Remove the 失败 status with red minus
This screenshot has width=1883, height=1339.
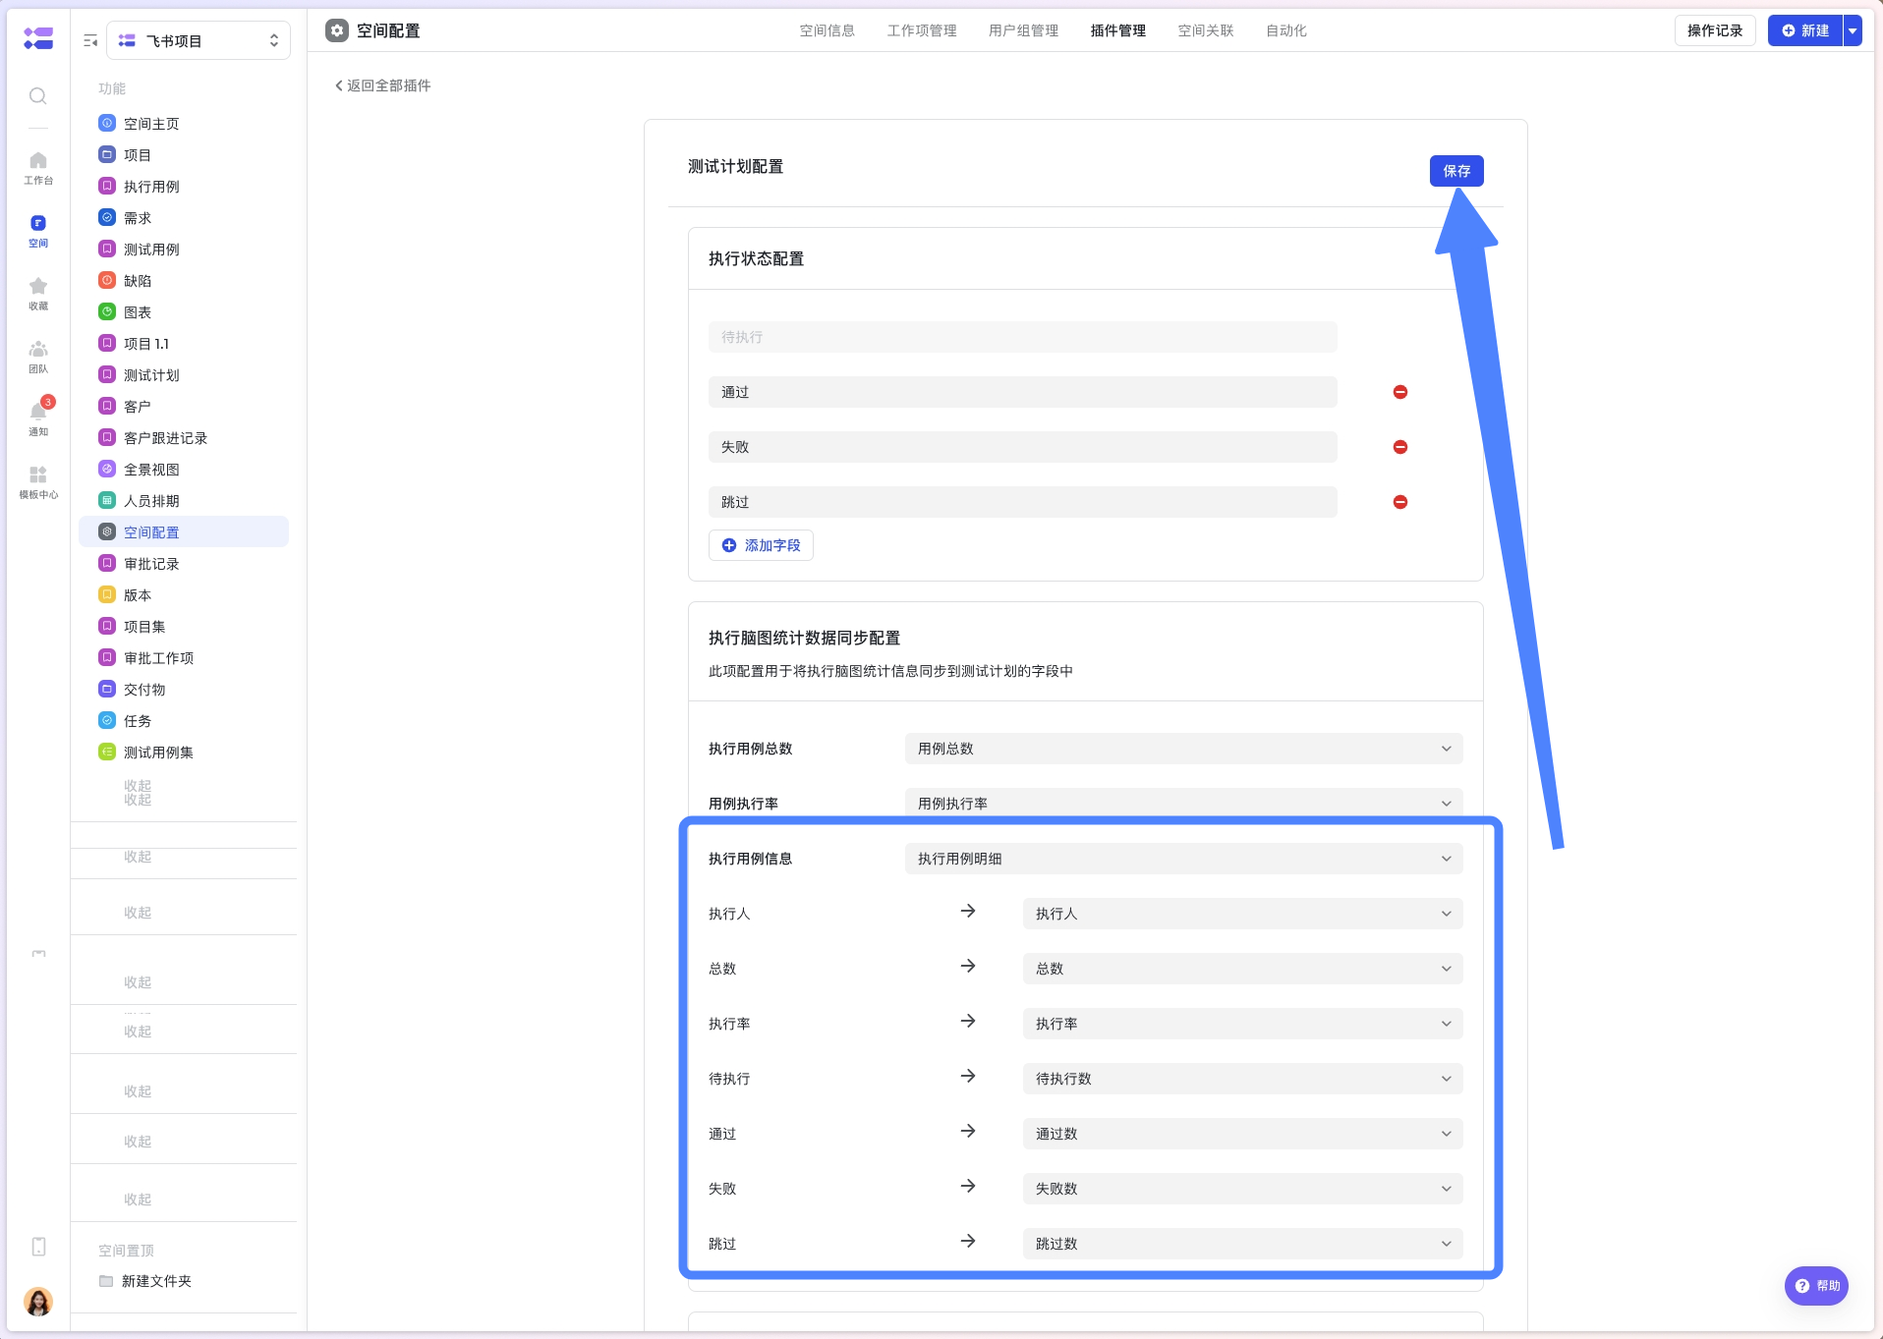click(x=1400, y=447)
